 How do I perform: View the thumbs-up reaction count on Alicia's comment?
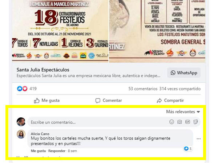tap(188, 149)
